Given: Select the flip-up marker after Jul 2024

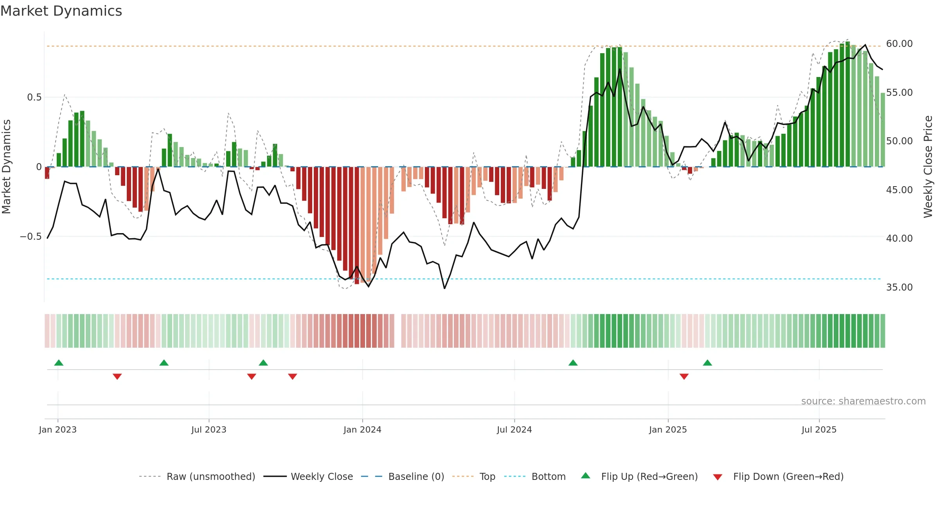Looking at the screenshot, I should [573, 363].
